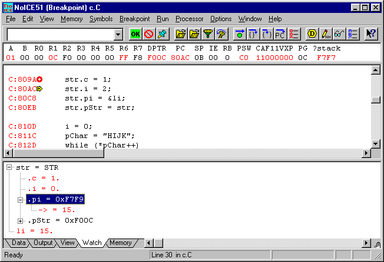The width and height of the screenshot is (384, 262).
Task: Click the red cancel circle icon
Action: pyautogui.click(x=148, y=34)
